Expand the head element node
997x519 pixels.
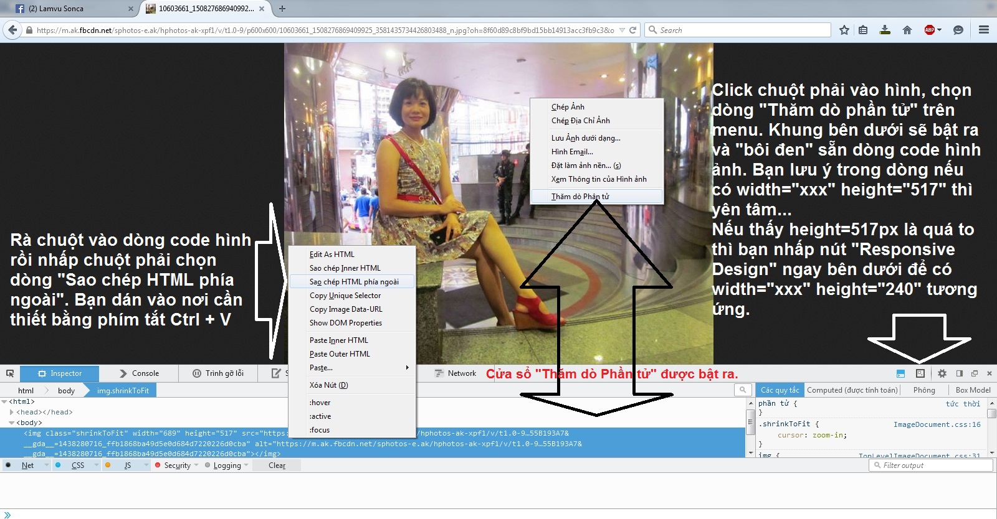click(12, 412)
